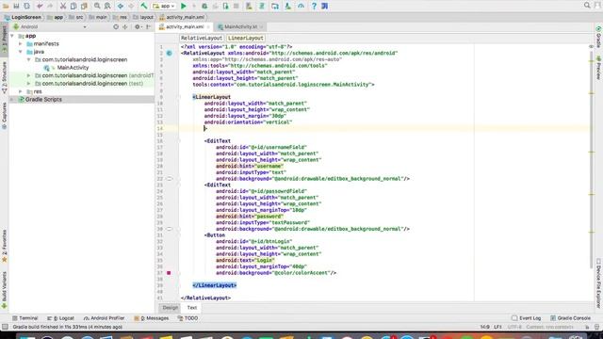Expand the androidTest package node
Screen dimensions: 603x339
(28, 75)
